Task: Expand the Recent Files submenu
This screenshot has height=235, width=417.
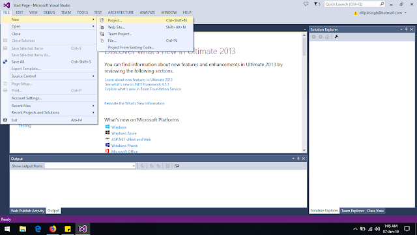Action: click(50, 106)
